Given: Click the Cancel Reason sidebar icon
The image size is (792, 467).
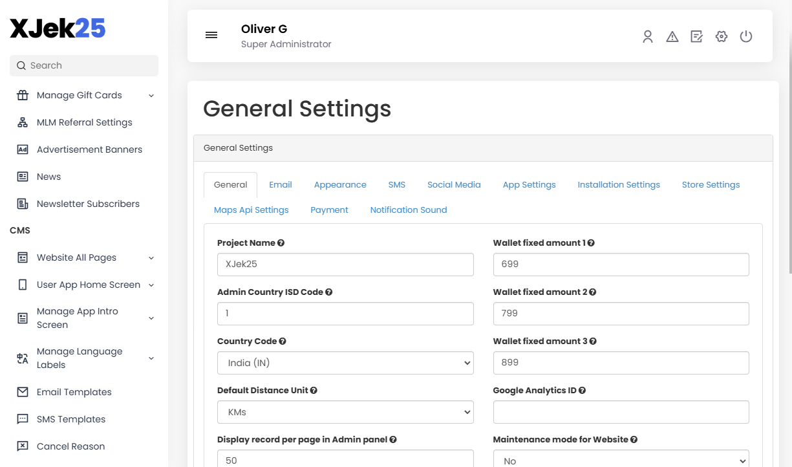Looking at the screenshot, I should [x=21, y=446].
